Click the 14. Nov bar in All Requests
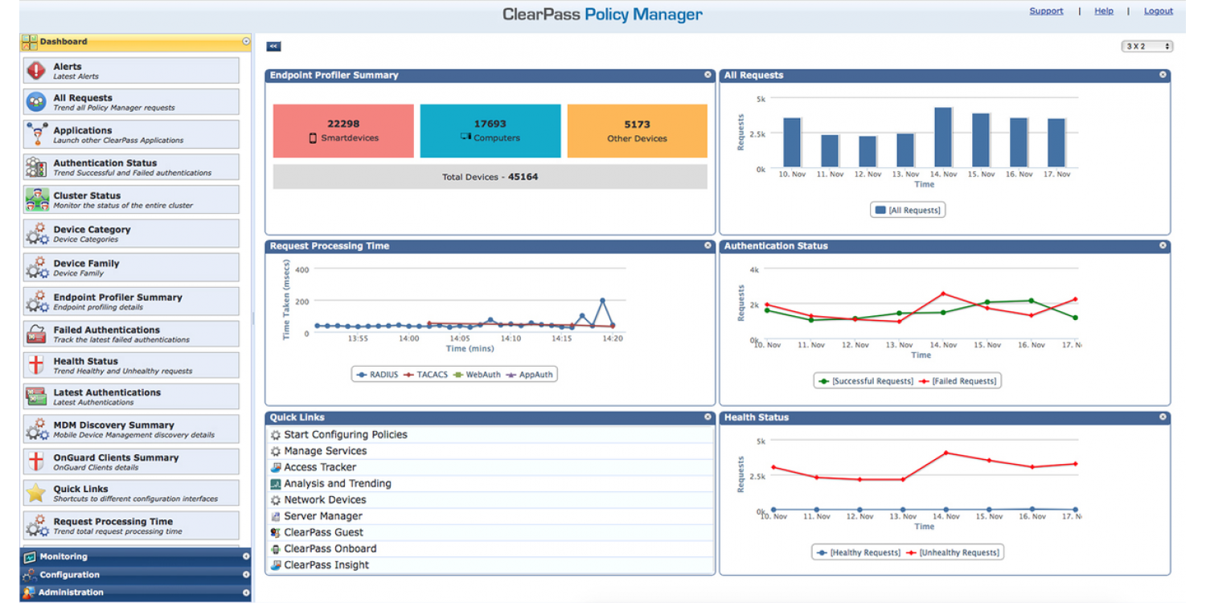The width and height of the screenshot is (1206, 603). tap(943, 137)
